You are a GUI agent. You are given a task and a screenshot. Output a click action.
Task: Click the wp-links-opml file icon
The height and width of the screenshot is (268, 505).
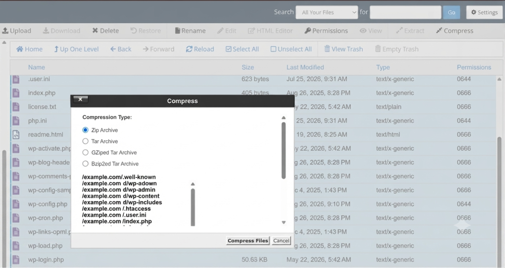click(16, 232)
